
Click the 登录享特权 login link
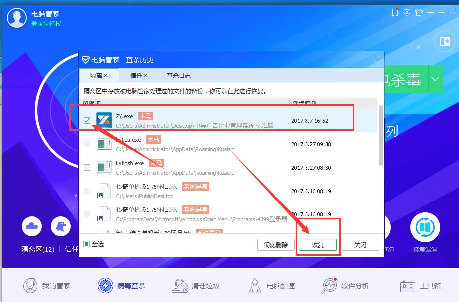click(46, 24)
